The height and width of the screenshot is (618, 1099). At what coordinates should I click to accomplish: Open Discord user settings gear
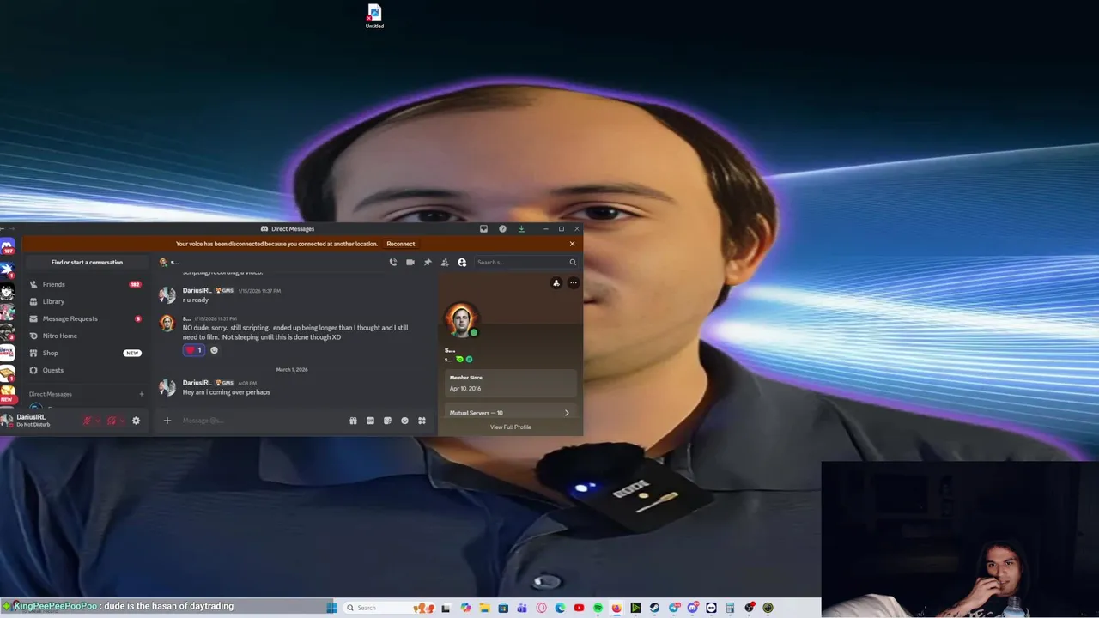point(136,421)
